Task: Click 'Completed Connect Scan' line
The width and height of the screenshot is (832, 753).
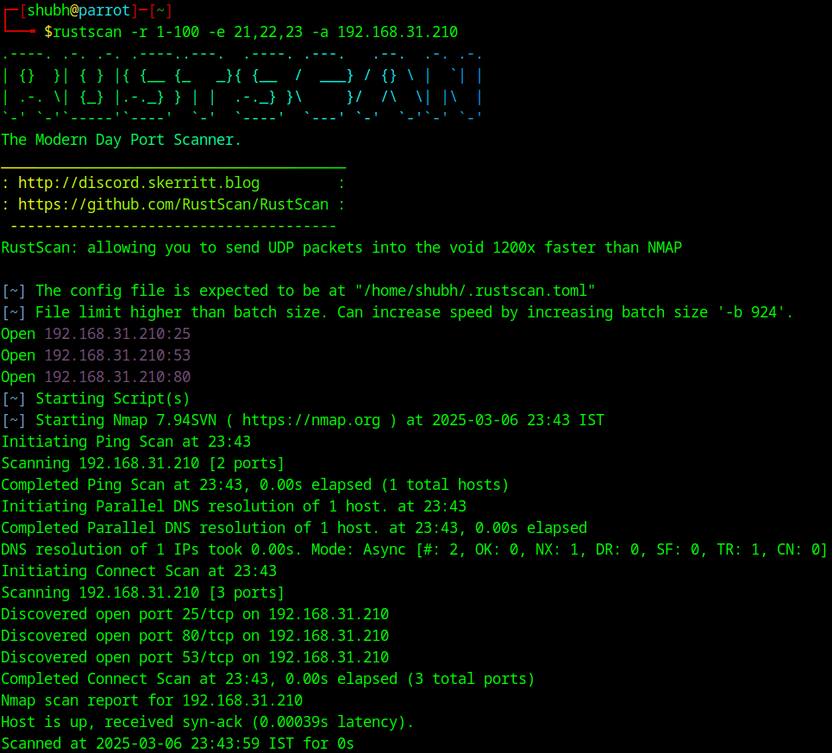Action: coord(268,679)
